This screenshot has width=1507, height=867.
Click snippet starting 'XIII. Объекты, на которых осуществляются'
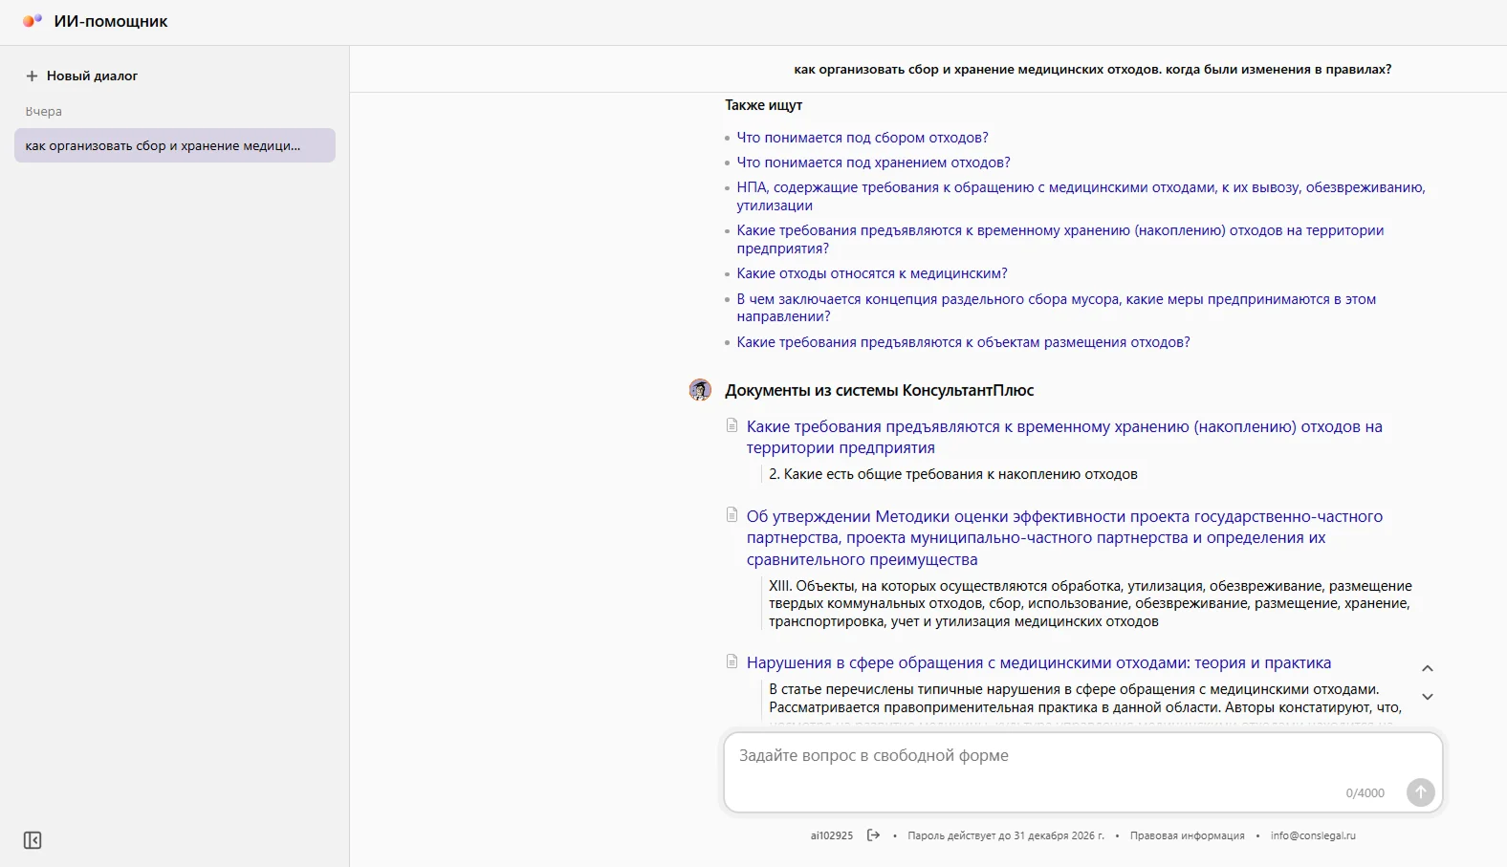click(1090, 603)
